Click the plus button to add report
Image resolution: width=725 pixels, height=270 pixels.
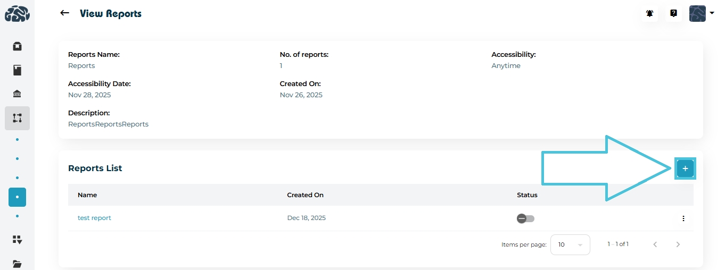tap(685, 168)
